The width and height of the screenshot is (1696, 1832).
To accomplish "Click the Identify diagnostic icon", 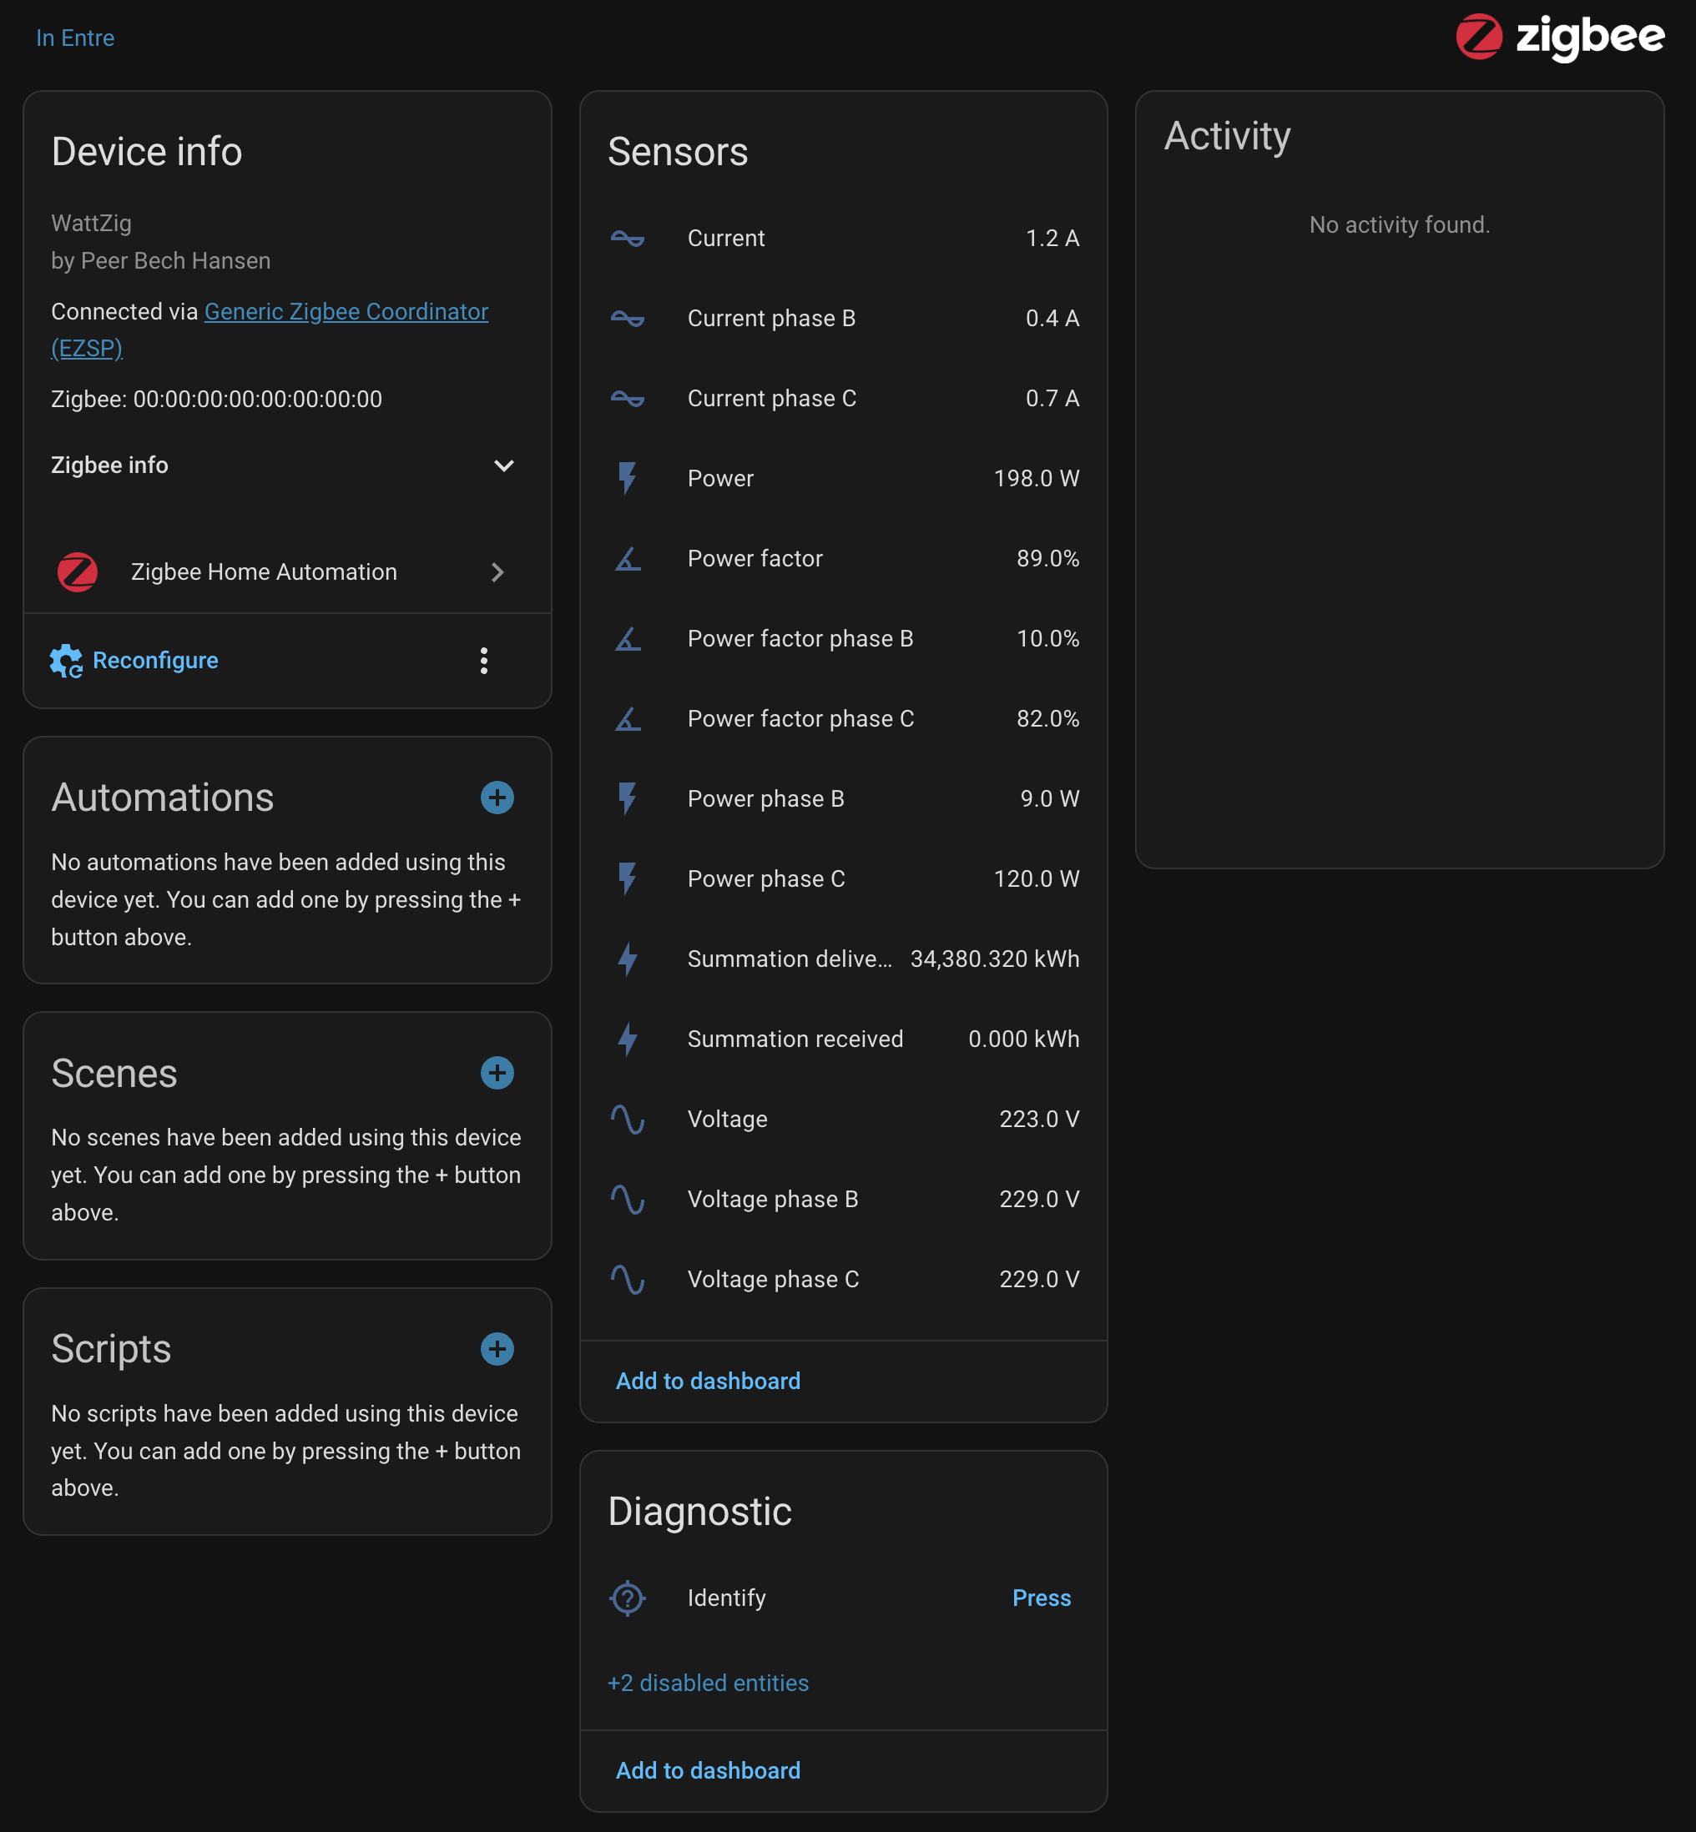I will (x=628, y=1597).
